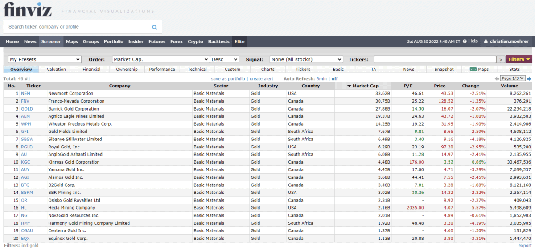Screen dimensions: 535x251
Task: Switch to the Stats tab
Action: pos(514,69)
